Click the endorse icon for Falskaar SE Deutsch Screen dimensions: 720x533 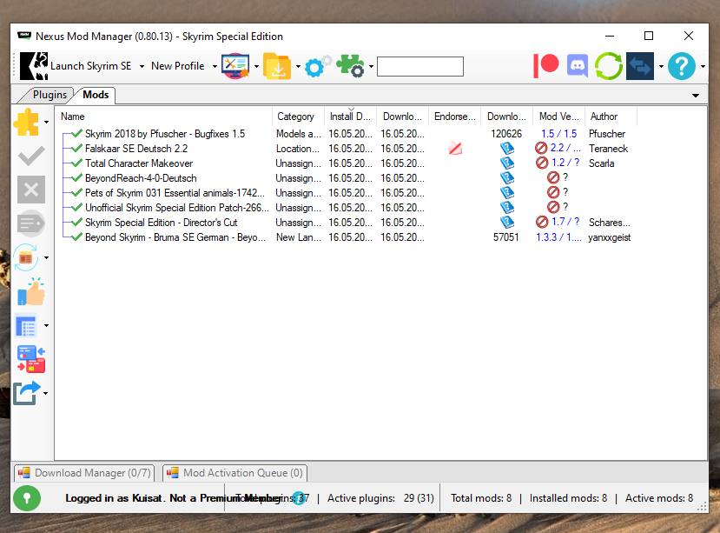[x=455, y=149]
